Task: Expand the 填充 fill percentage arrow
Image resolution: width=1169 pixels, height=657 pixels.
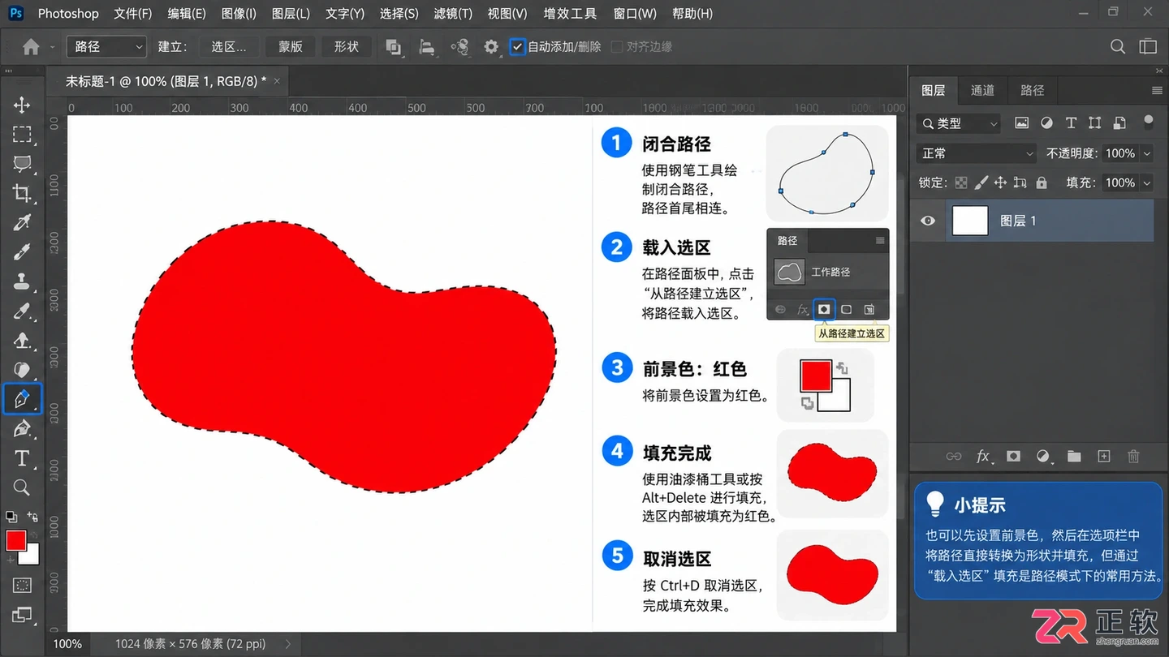Action: 1147,182
